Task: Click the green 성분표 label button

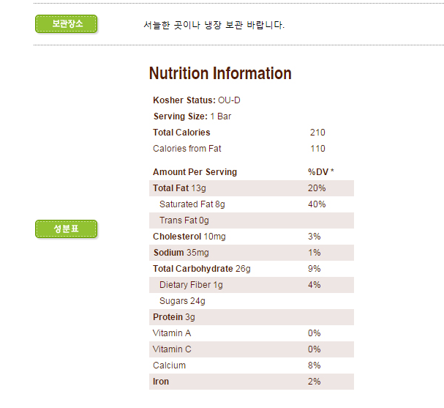Action: pyautogui.click(x=67, y=229)
